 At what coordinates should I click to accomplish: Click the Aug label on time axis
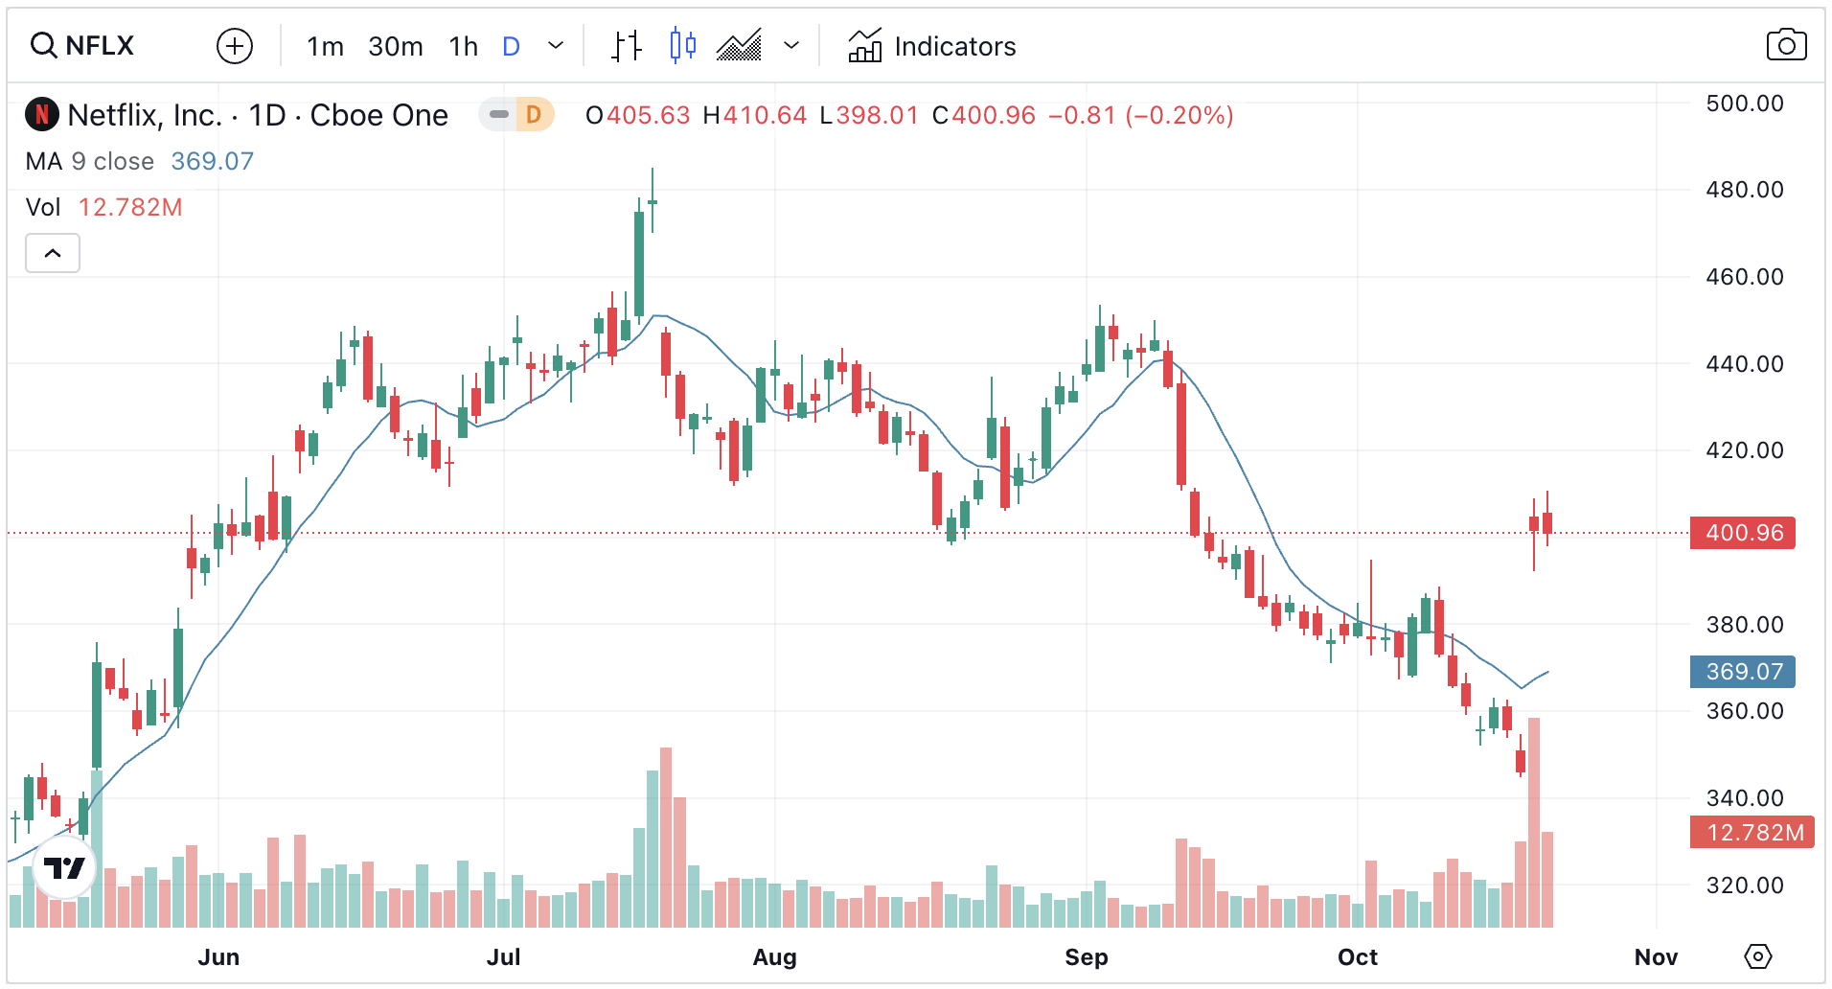pyautogui.click(x=775, y=956)
